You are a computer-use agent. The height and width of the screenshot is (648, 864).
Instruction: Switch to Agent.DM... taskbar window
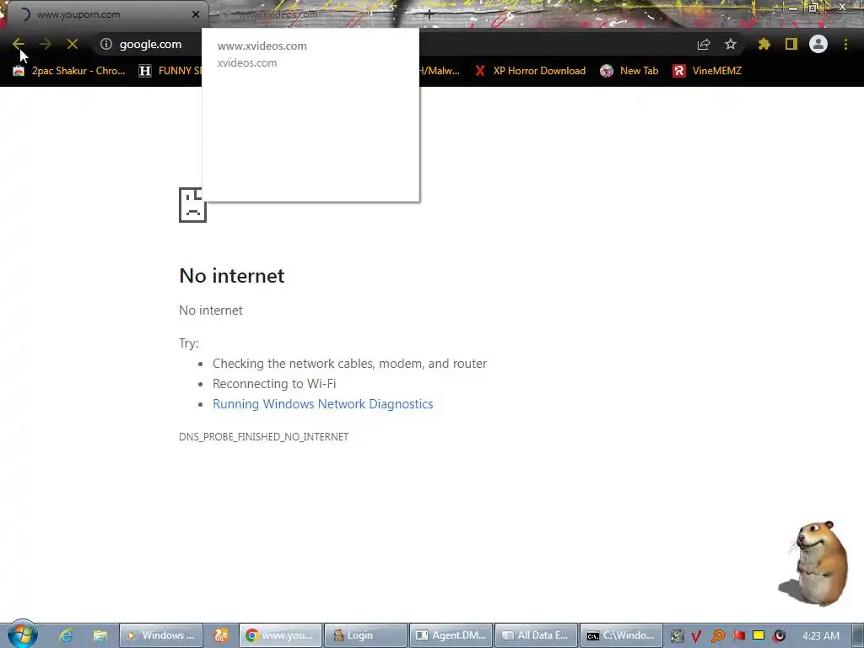(x=451, y=635)
